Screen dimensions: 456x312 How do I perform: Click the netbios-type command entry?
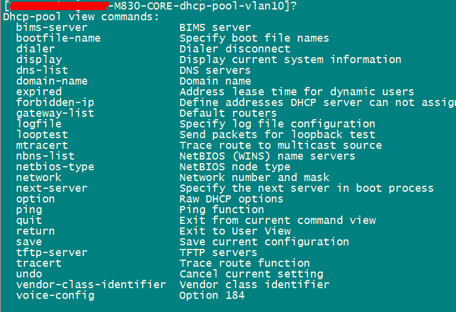click(x=55, y=167)
